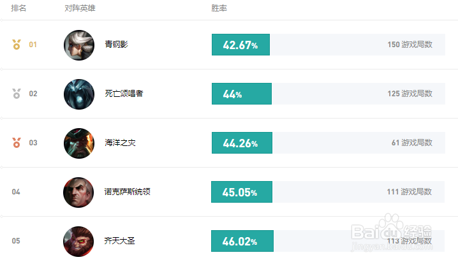The image size is (458, 262).
Task: Click the bronze medal icon for rank 03
Action: pos(17,143)
